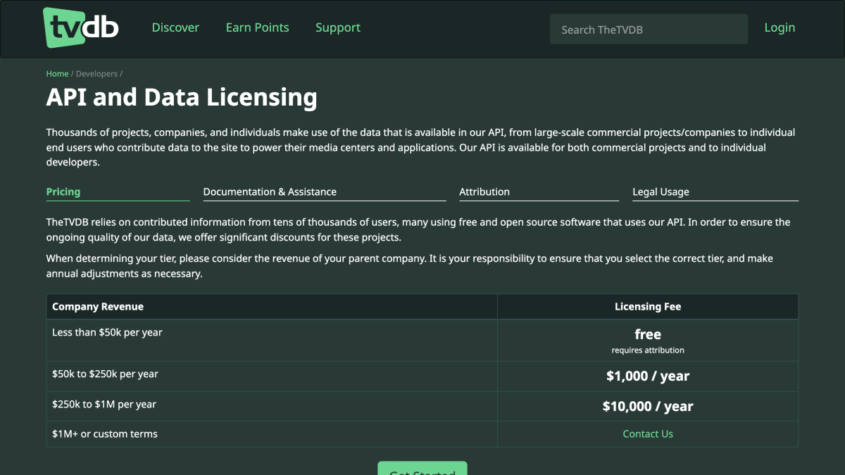The width and height of the screenshot is (845, 475).
Task: Select the '$250k to $1M per year' cell
Action: pyautogui.click(x=272, y=407)
